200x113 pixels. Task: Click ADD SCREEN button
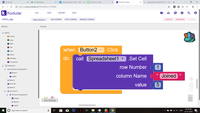(x=56, y=20)
